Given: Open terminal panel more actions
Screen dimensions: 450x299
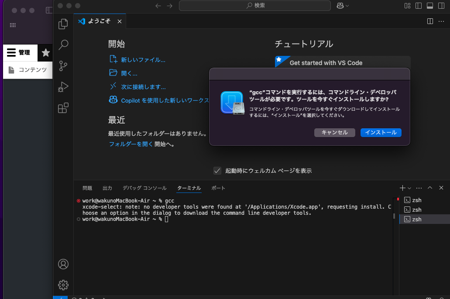Looking at the screenshot, I should (x=419, y=188).
